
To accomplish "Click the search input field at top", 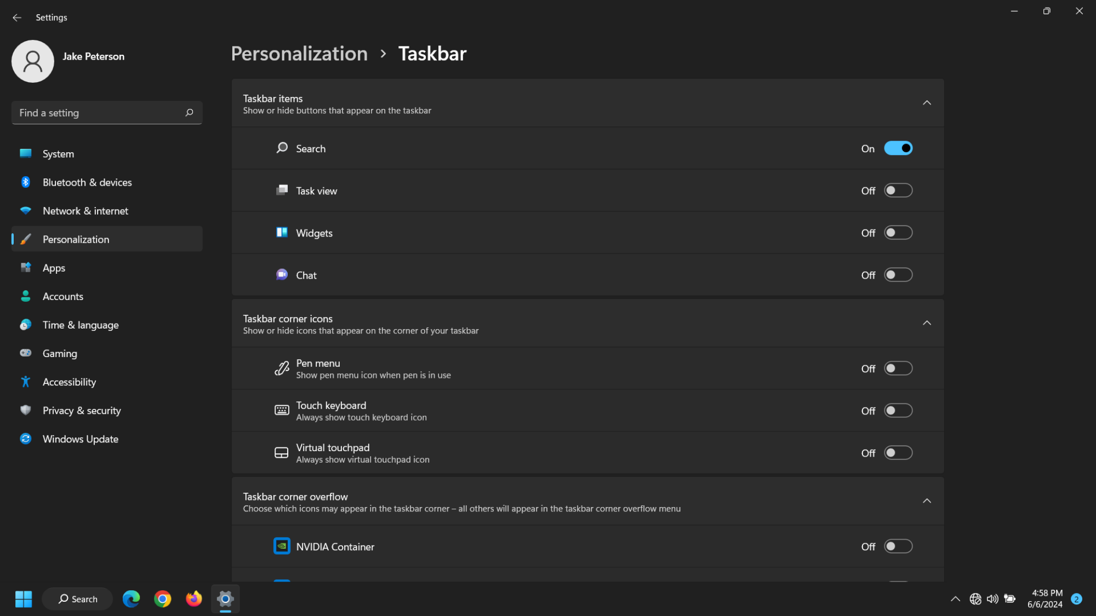I will (106, 113).
